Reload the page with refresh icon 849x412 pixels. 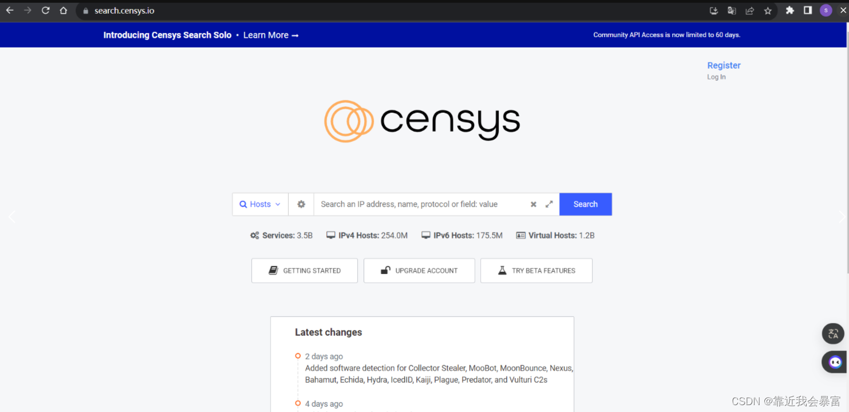tap(45, 10)
